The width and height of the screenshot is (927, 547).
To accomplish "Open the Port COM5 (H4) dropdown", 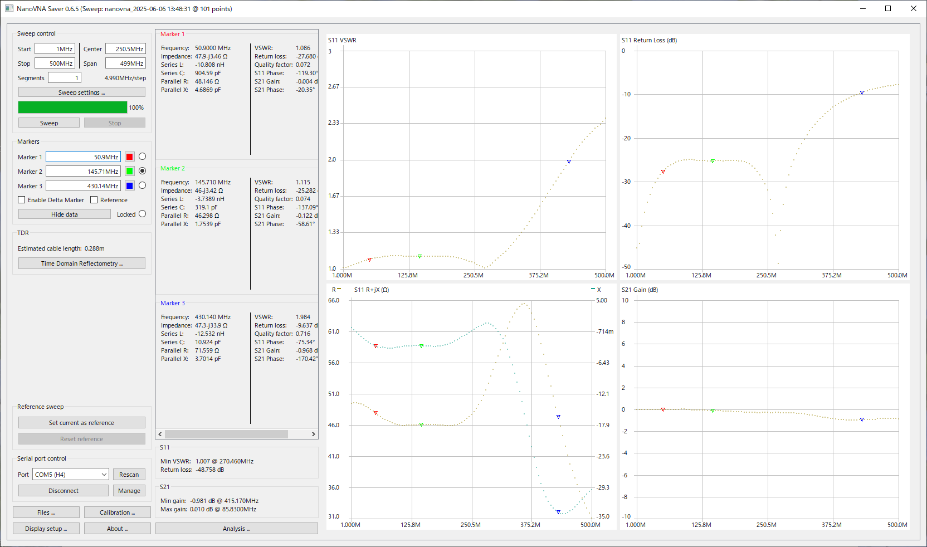I will point(70,475).
